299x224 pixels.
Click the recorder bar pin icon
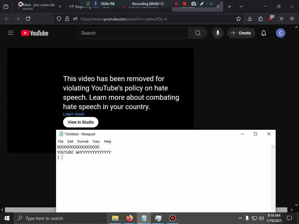96,3
